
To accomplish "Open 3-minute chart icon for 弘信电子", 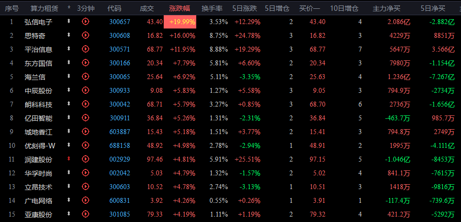I will point(85,22).
